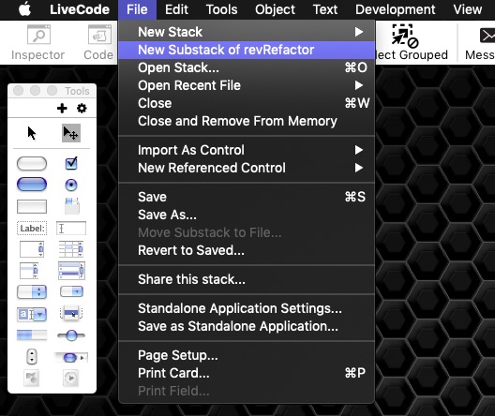The image size is (495, 416).
Task: Open Page Setup... from File menu
Action: tap(247, 355)
